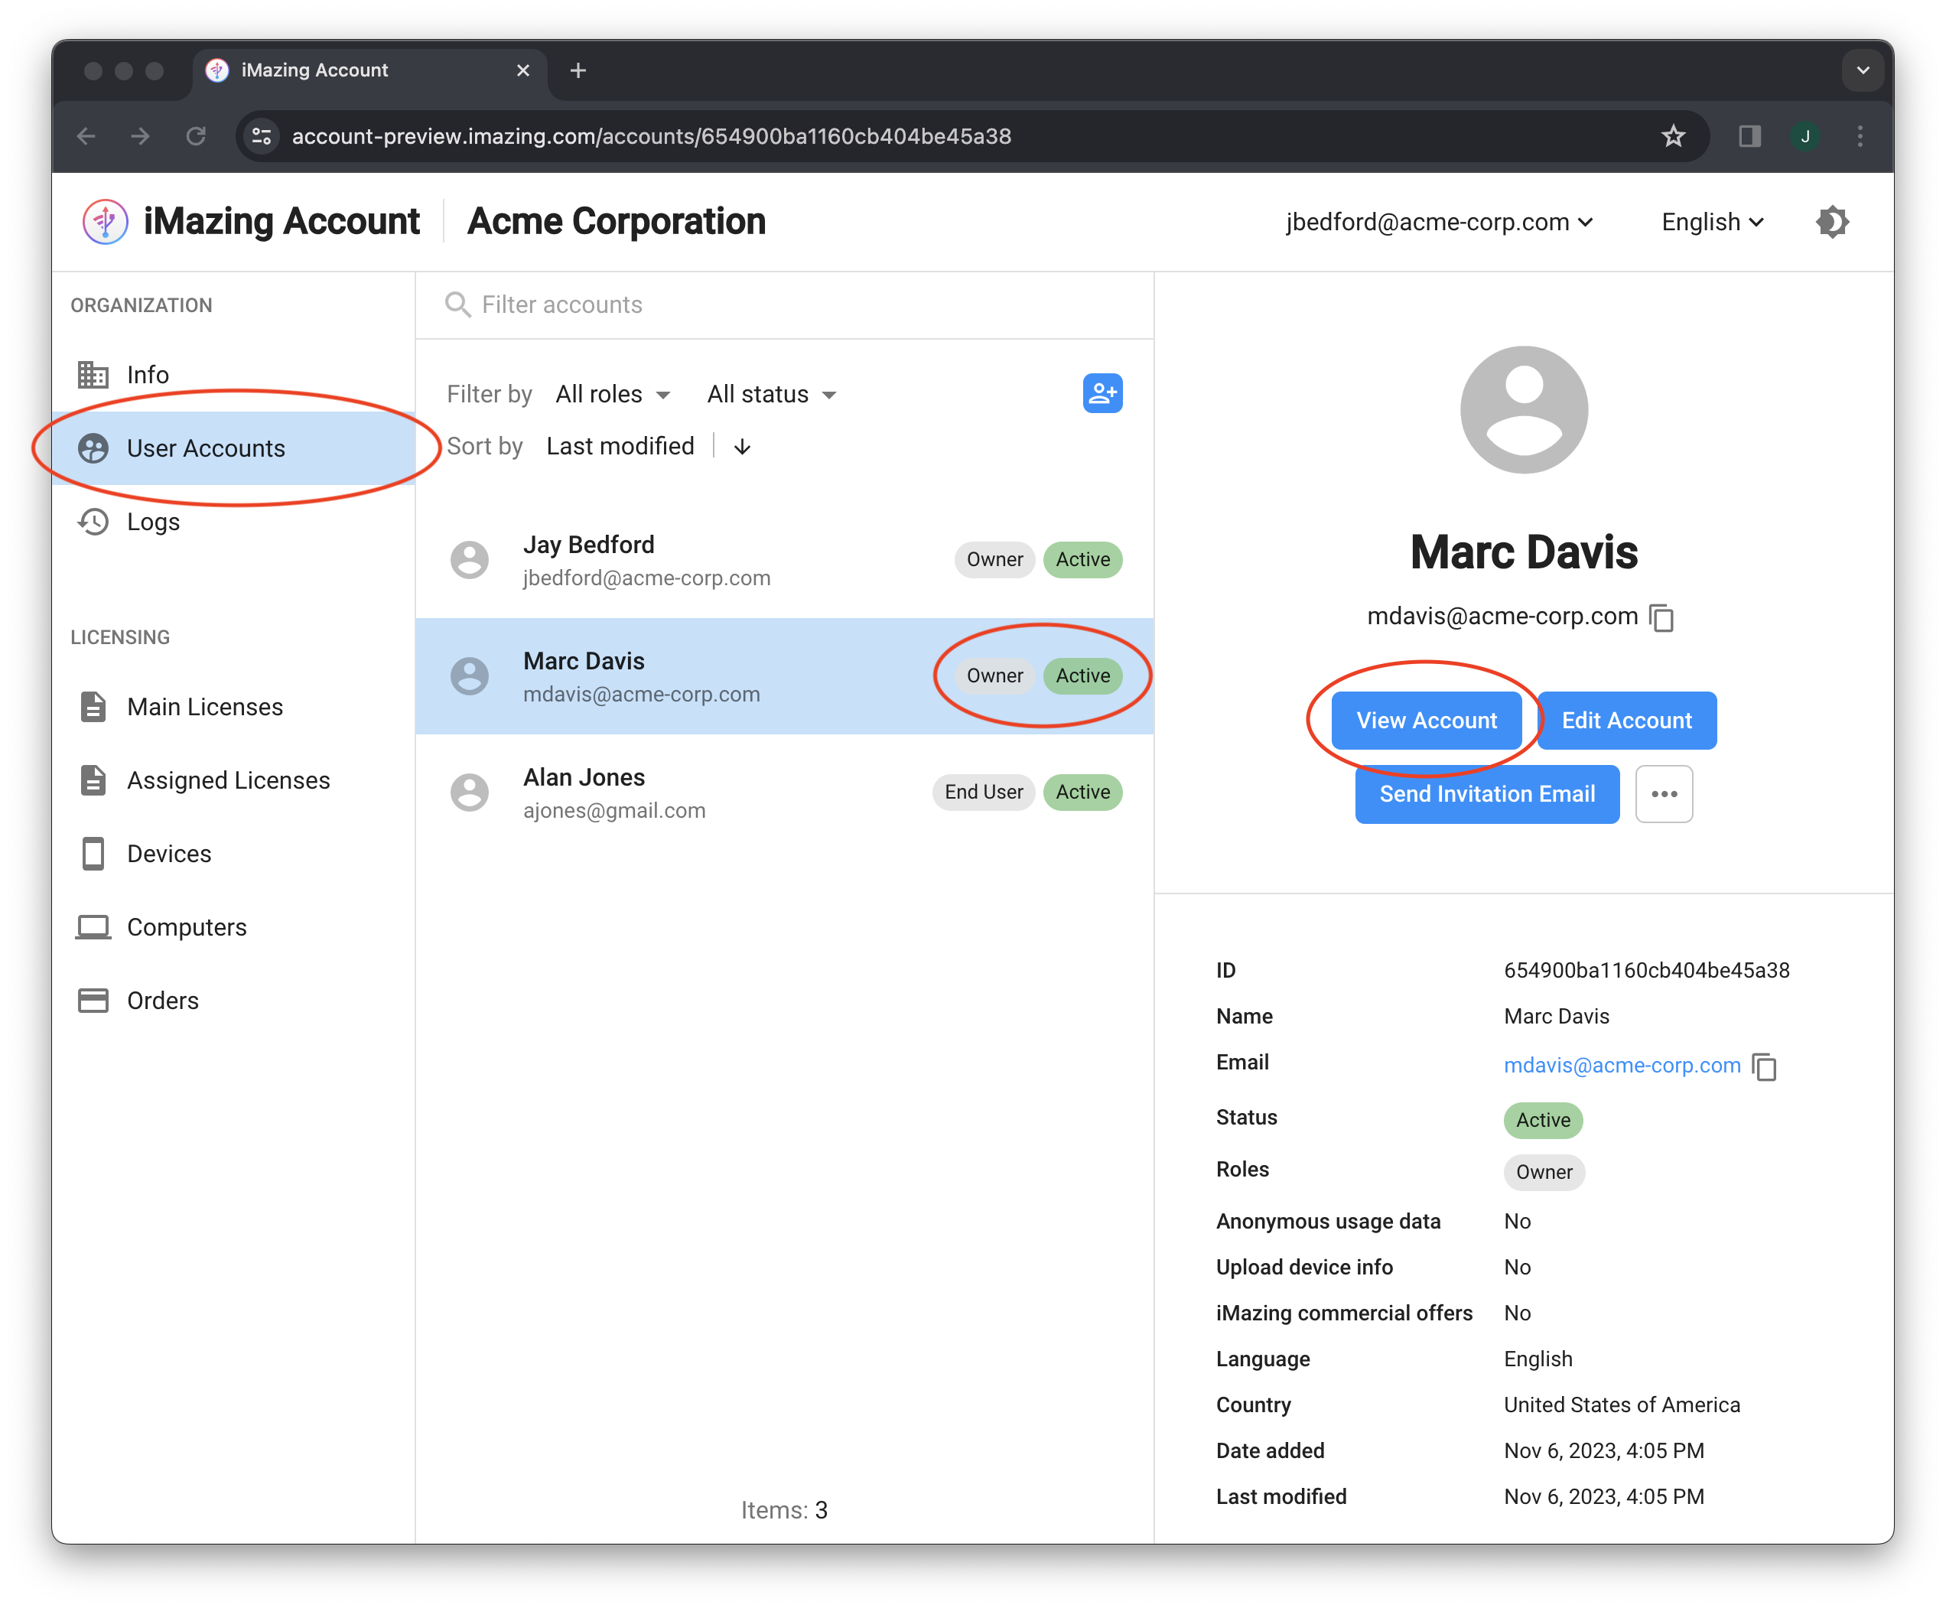The image size is (1946, 1608).
Task: Click the Edit Account button
Action: [1625, 721]
